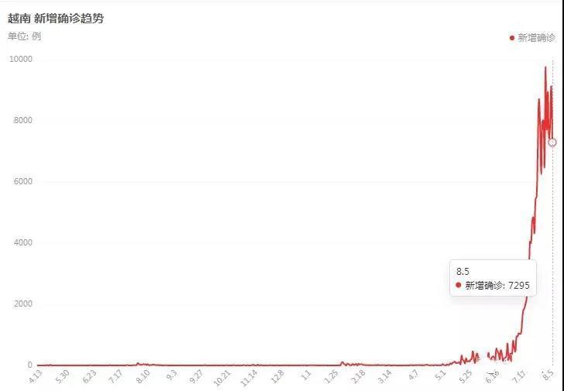Click the red legend dot for 新增确诊

pyautogui.click(x=512, y=37)
